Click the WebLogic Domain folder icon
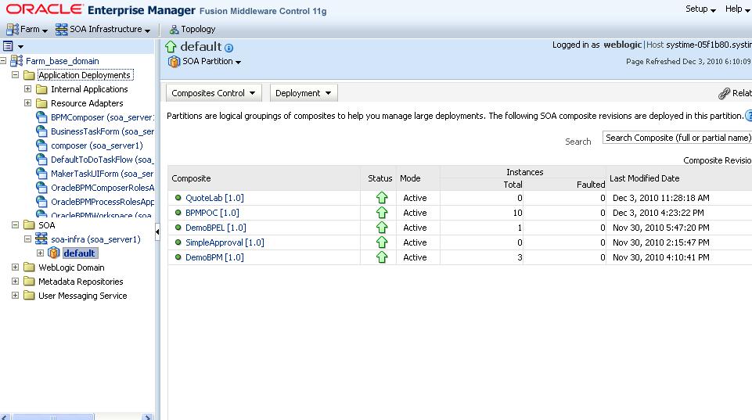Viewport: 752px width, 420px height. pyautogui.click(x=29, y=267)
